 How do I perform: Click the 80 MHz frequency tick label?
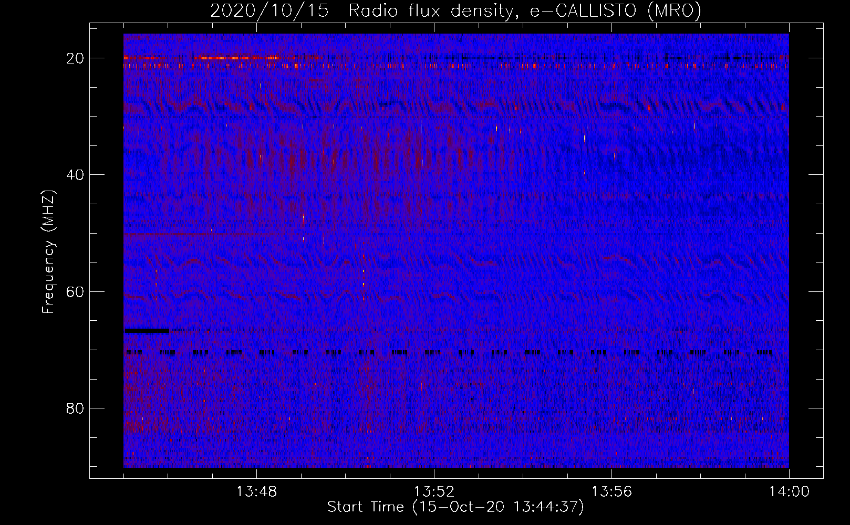pyautogui.click(x=76, y=408)
